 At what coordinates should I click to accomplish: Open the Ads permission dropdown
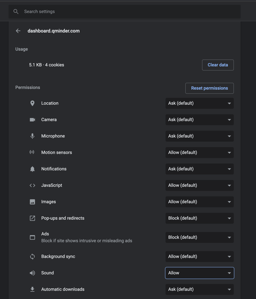pyautogui.click(x=199, y=237)
